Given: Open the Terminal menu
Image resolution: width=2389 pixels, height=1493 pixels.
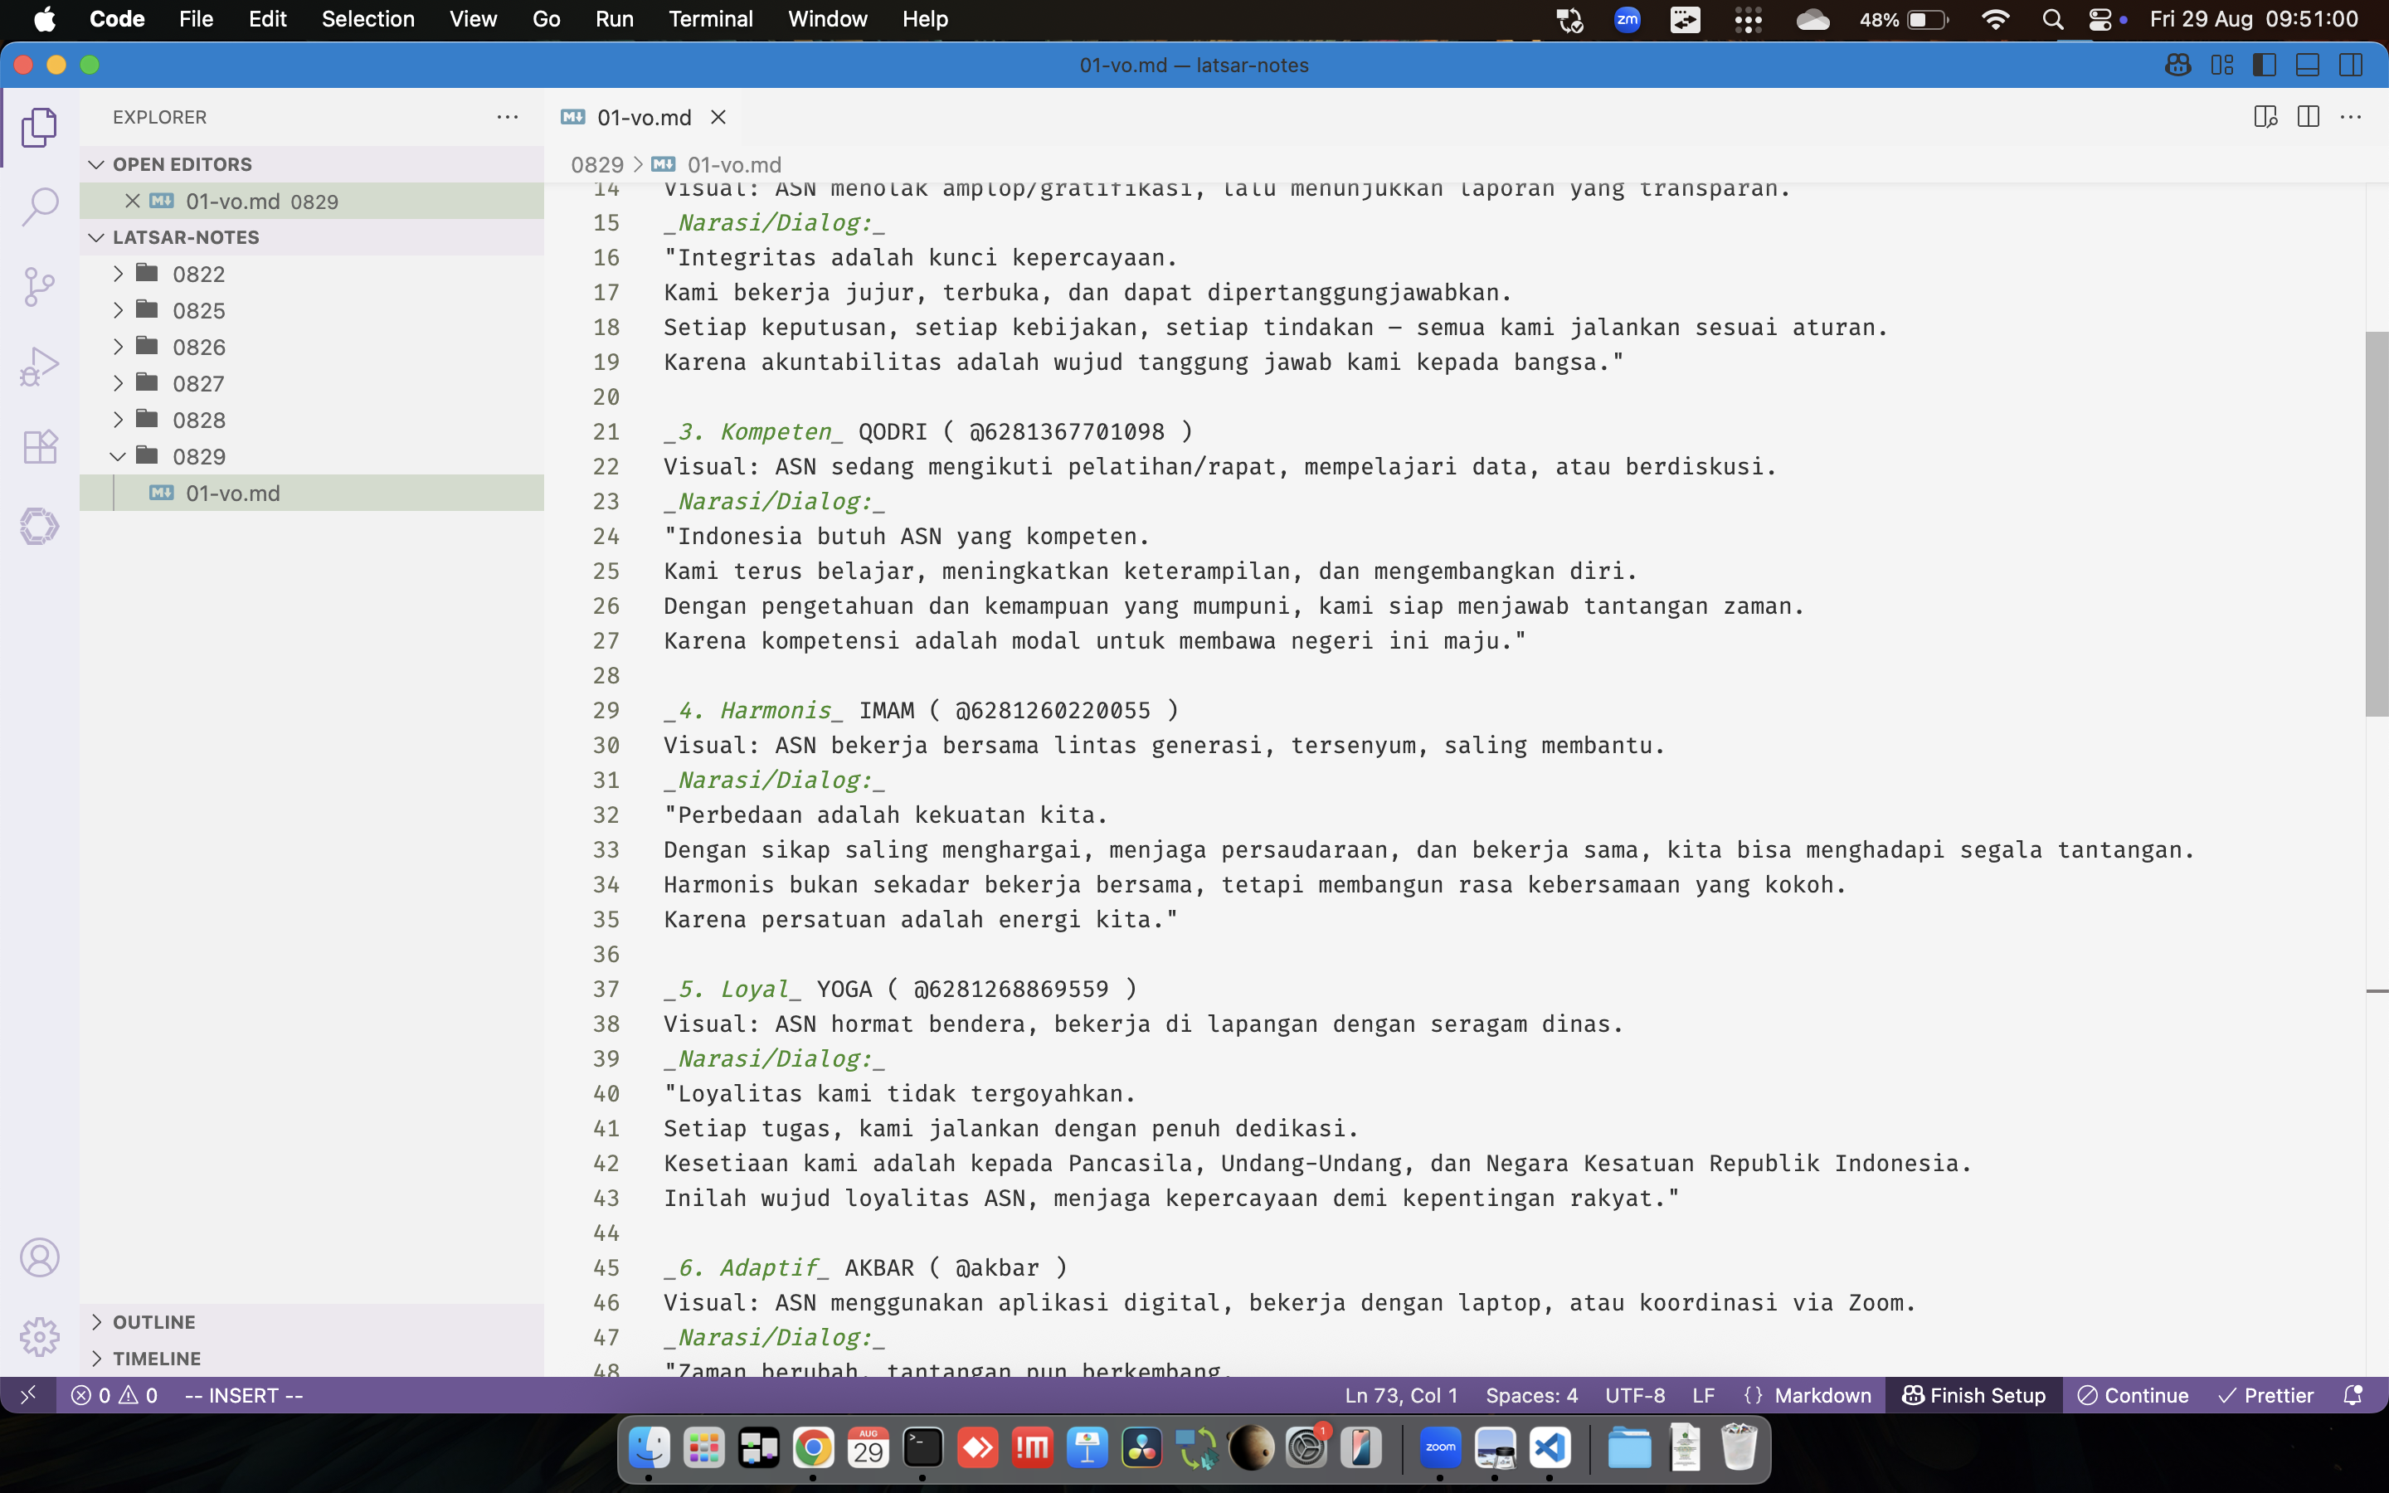Looking at the screenshot, I should coord(710,19).
